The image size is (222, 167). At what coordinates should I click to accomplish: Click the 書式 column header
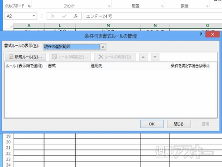click(x=68, y=66)
